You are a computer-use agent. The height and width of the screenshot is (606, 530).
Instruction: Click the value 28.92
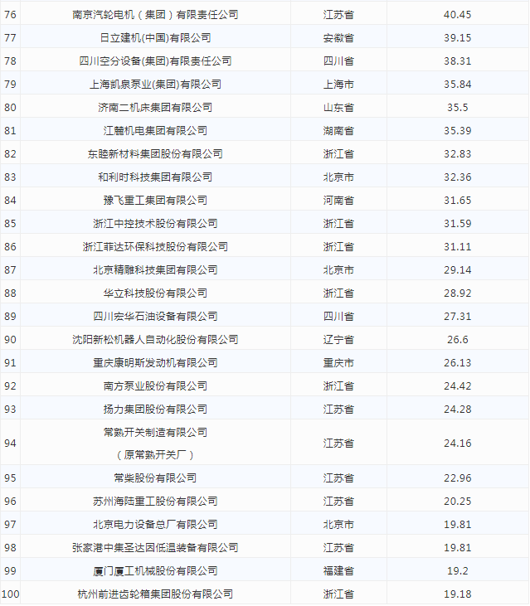[x=457, y=293]
